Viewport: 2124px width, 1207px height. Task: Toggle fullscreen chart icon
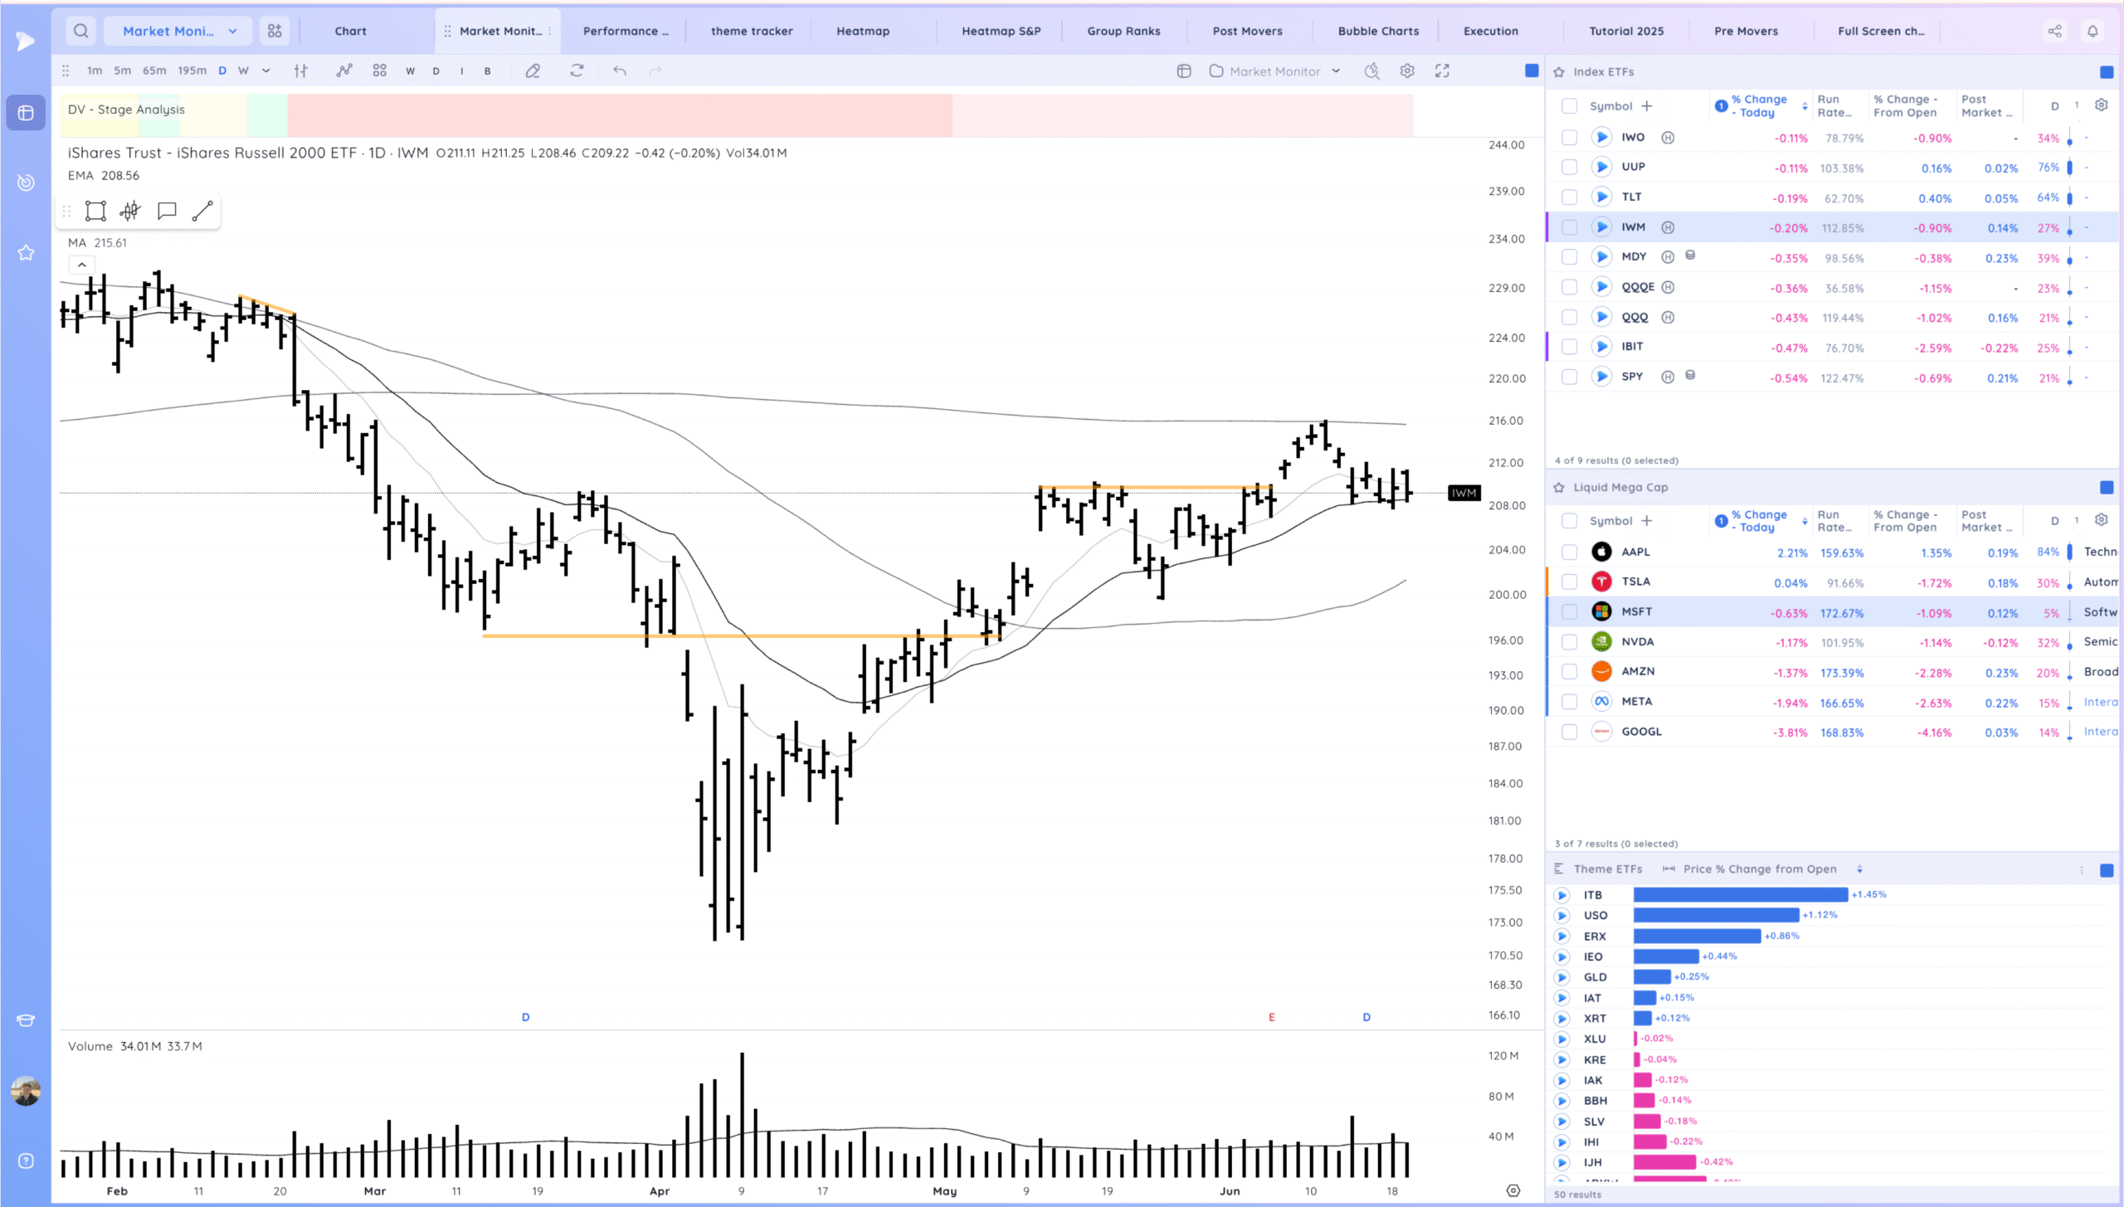pyautogui.click(x=1442, y=71)
